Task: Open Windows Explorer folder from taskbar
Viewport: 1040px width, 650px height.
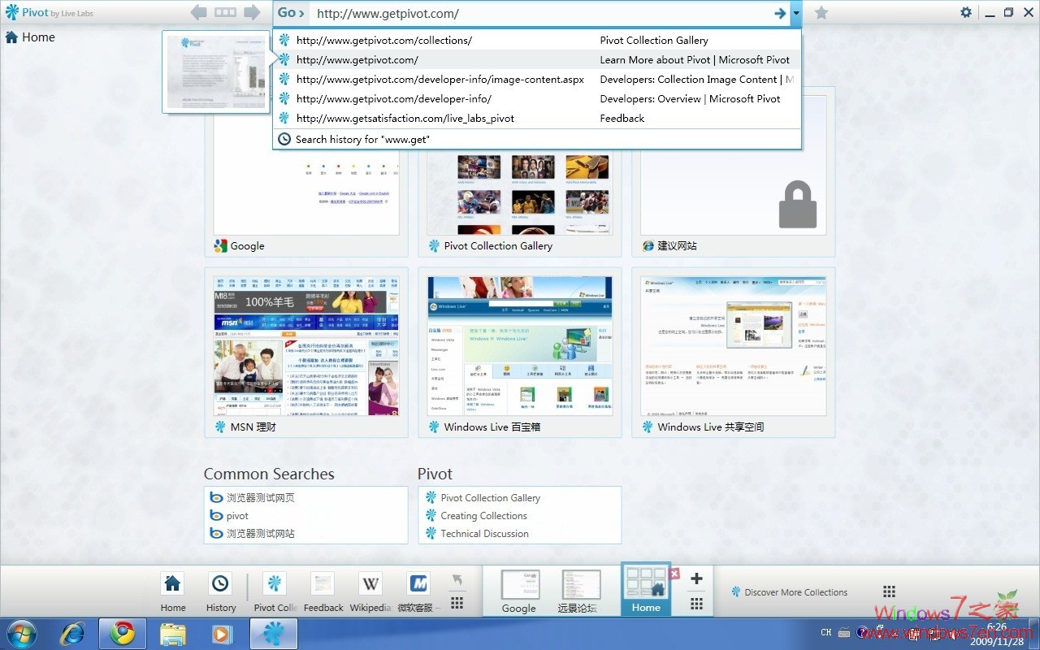Action: pos(173,634)
